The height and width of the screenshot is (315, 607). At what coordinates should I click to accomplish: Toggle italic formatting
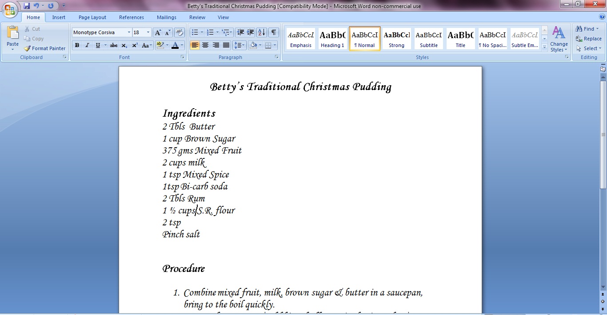87,45
